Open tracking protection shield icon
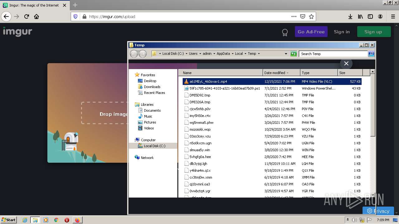The image size is (399, 224). 75,16
